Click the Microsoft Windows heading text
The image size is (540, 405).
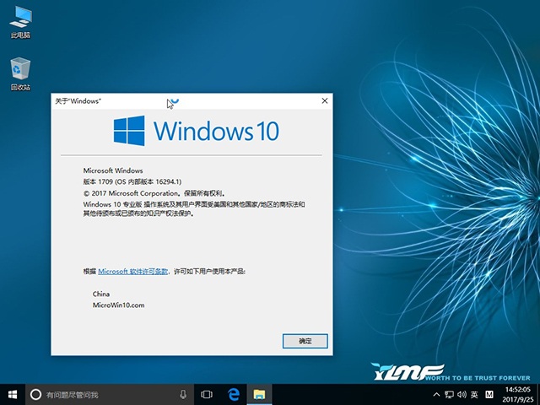[x=113, y=170]
